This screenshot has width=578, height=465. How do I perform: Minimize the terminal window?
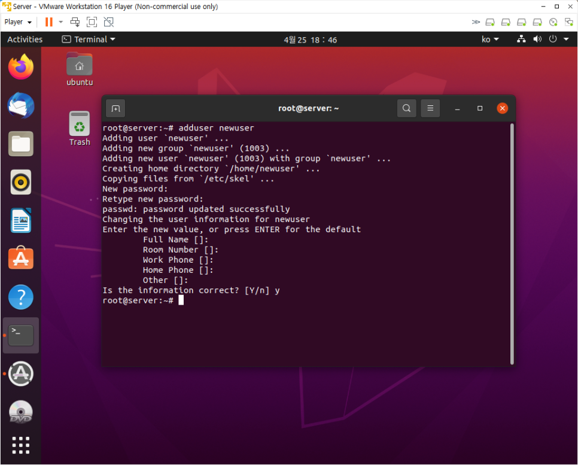458,108
